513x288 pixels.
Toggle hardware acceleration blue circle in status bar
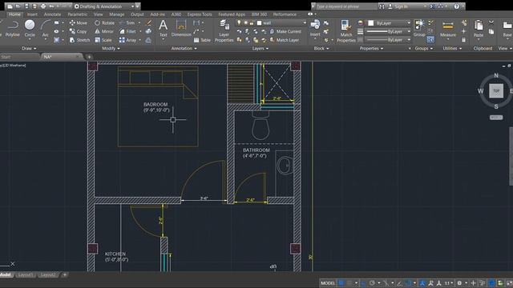(x=491, y=282)
